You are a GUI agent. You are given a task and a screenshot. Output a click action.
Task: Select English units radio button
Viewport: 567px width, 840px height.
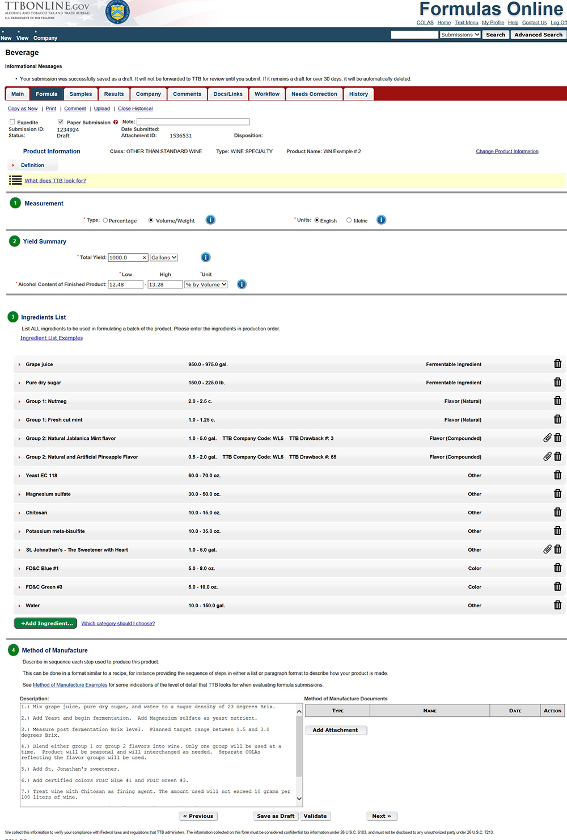(317, 220)
